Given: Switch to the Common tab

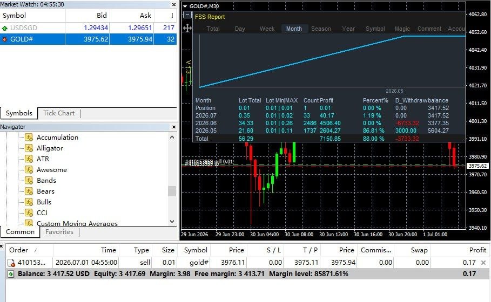Looking at the screenshot, I should pyautogui.click(x=20, y=232).
